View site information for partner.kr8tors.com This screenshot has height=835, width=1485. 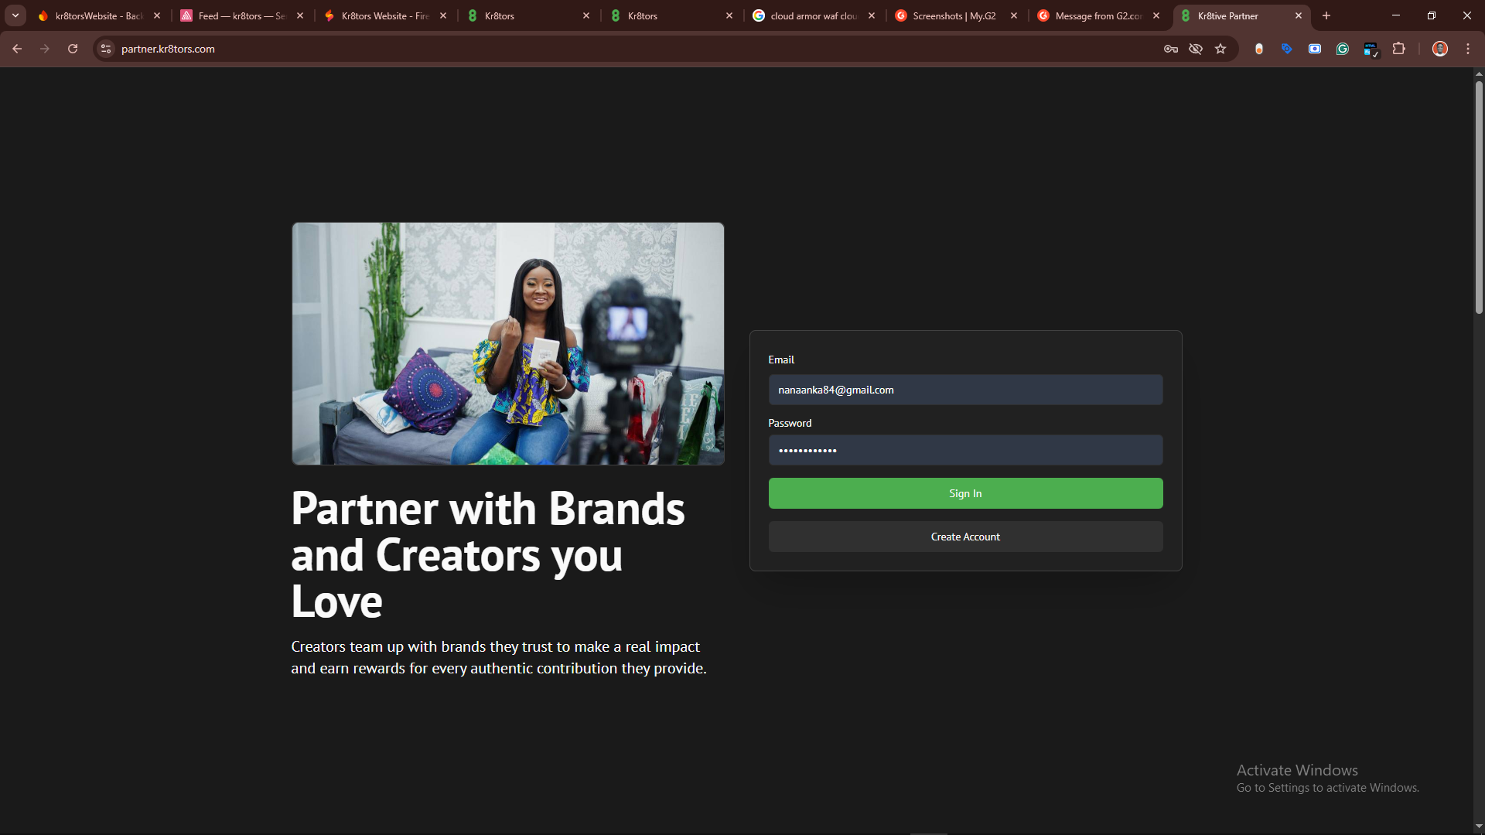[x=106, y=49]
